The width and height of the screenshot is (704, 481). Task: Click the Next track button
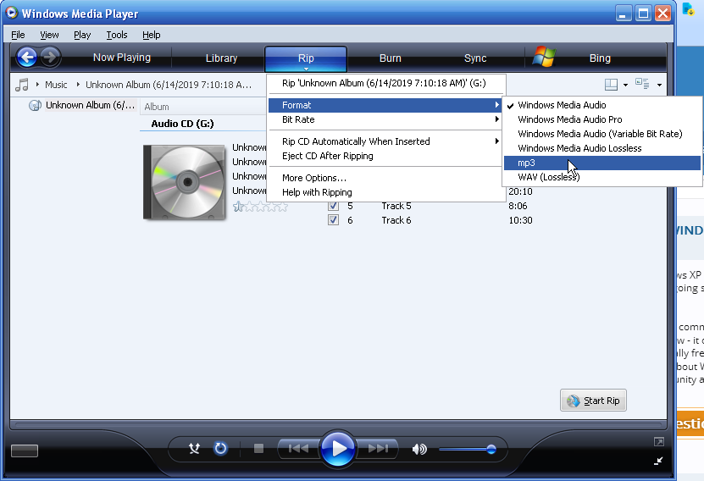click(x=378, y=448)
